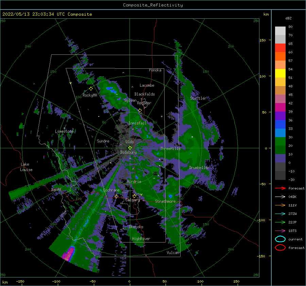The width and height of the screenshot is (306, 286).
Task: Click the ThreeHills label
Action: [171, 149]
